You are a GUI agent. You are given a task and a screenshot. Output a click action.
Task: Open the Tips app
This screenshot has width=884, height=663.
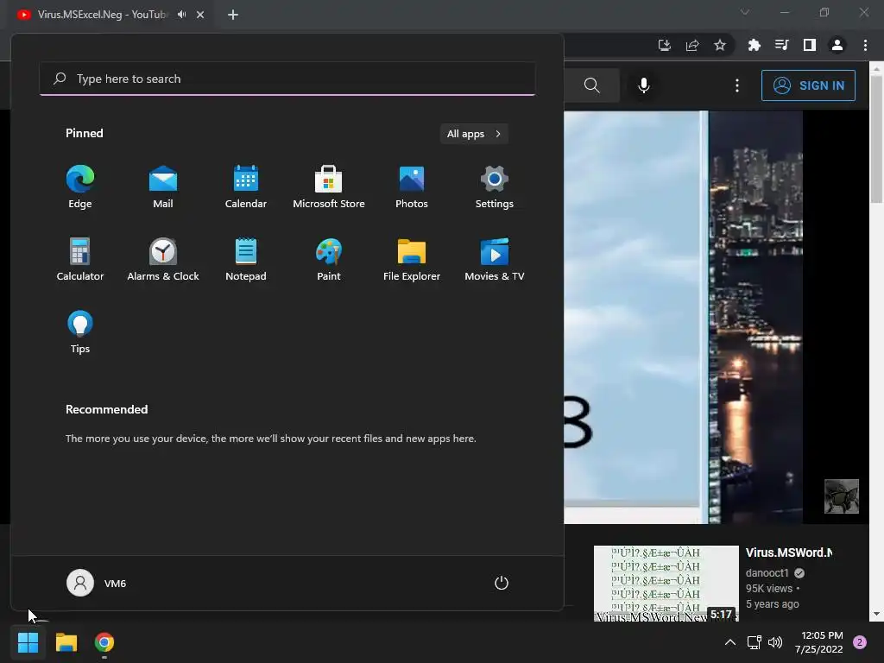coord(80,332)
